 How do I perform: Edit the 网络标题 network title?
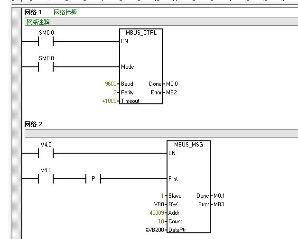pos(65,13)
